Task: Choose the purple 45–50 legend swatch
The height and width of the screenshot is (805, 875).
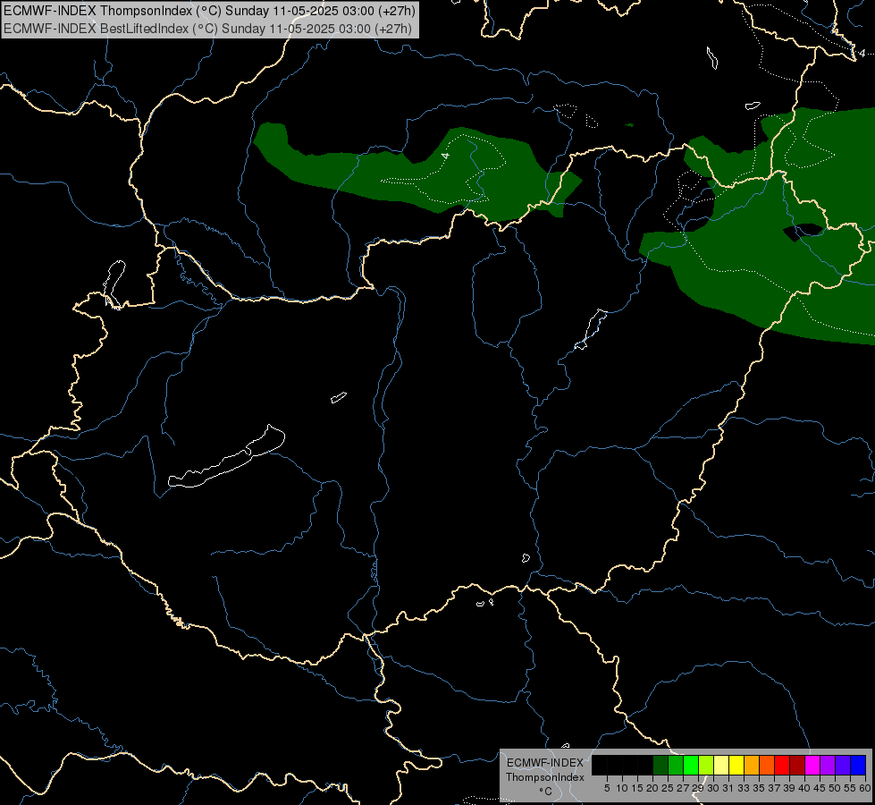Action: [x=827, y=766]
